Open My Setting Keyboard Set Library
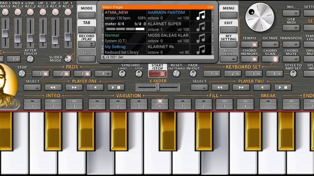Screen dimensions: 314x176 125,49
